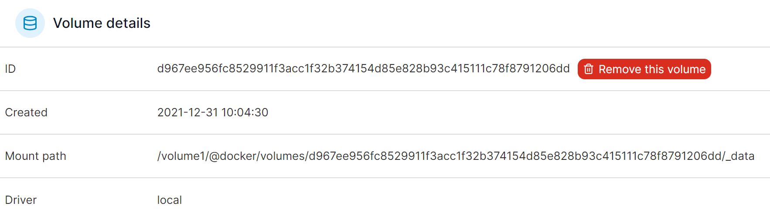The image size is (770, 220).
Task: Click the word 'details' in the heading
Action: pos(128,23)
